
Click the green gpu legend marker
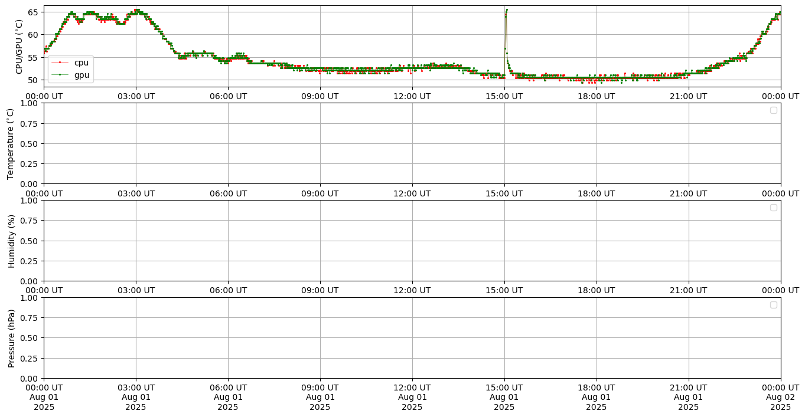[x=60, y=75]
